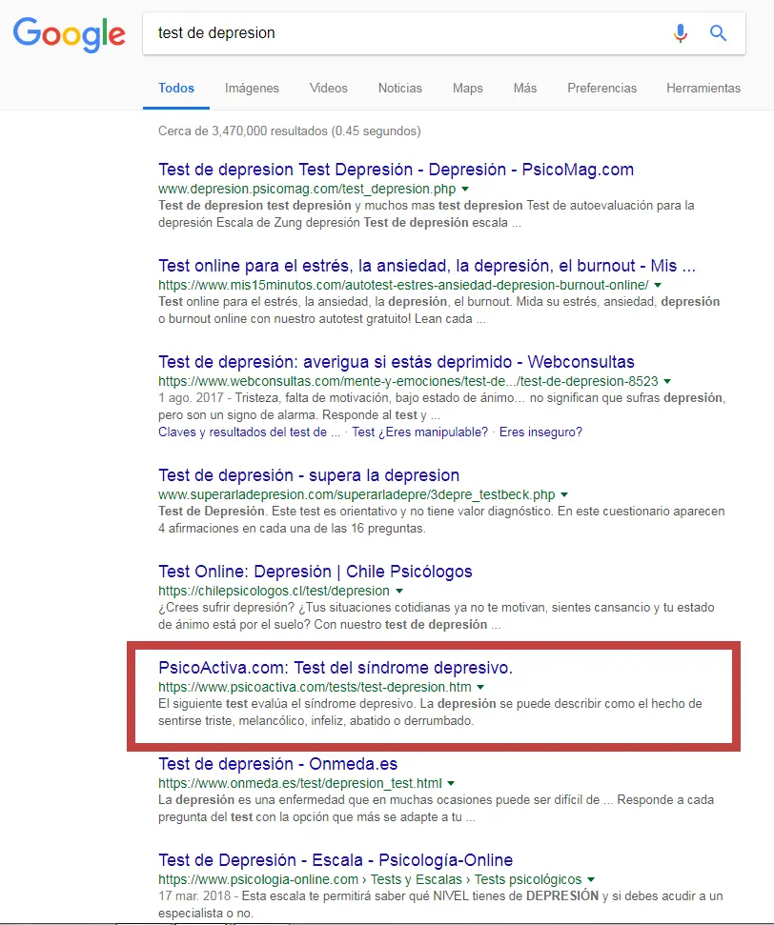Open 'Test online para el estrés' result
774x925 pixels.
click(427, 266)
